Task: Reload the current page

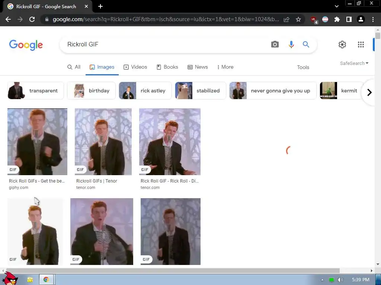Action: [32, 19]
